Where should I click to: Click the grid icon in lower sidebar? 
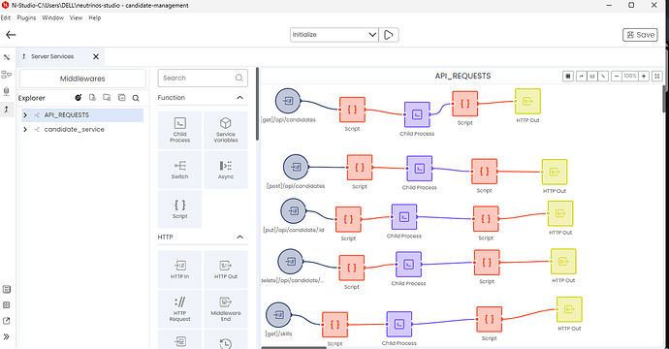(x=7, y=305)
